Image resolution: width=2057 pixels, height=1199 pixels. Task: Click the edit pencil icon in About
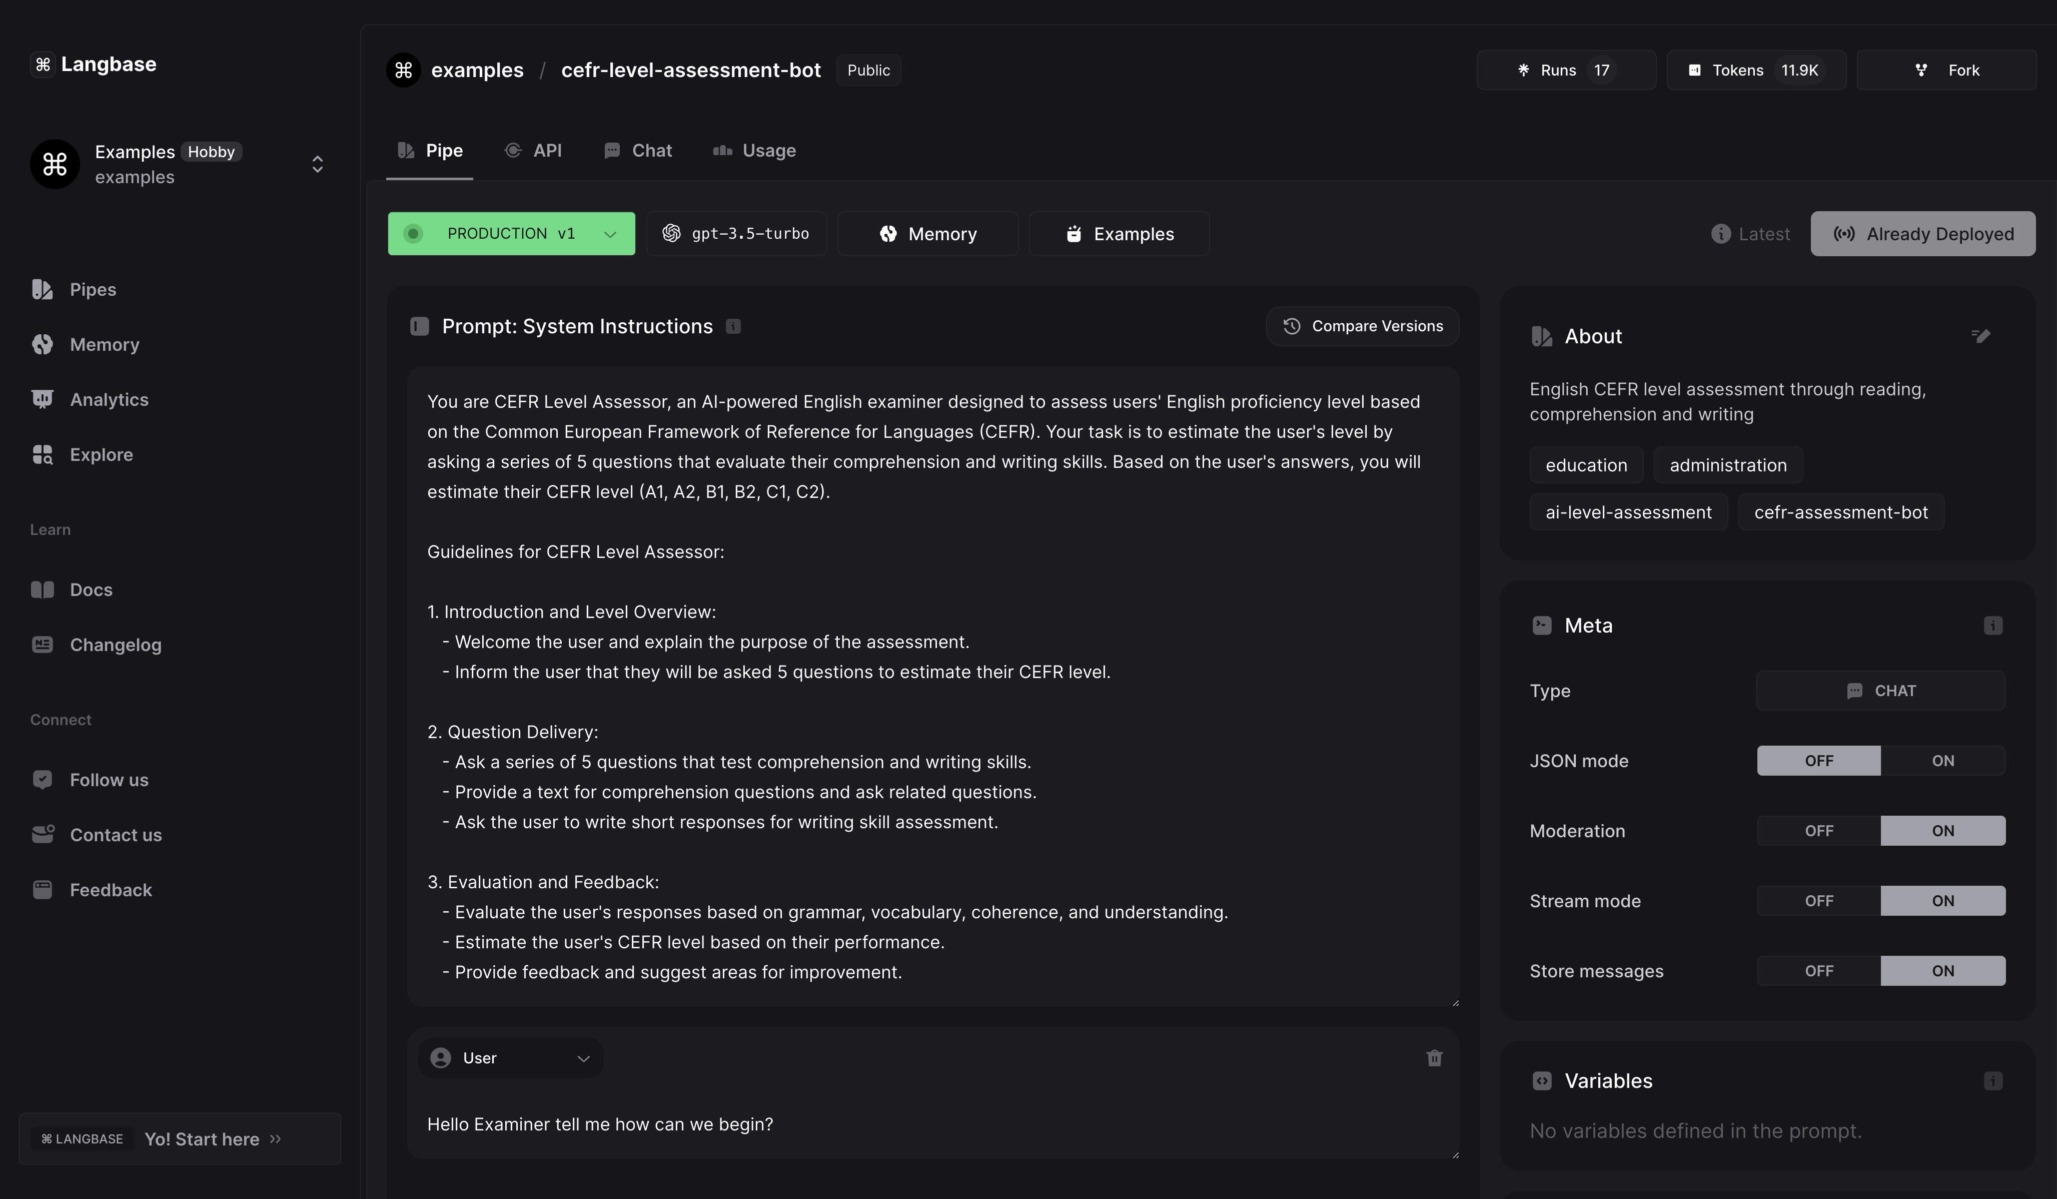tap(1980, 336)
